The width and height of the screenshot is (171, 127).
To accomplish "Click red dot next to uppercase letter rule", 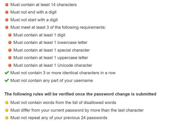I will [x=10, y=58].
